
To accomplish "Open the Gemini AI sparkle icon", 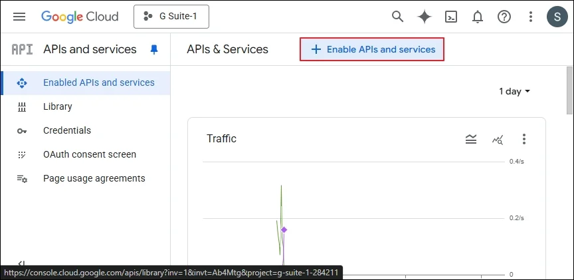I will 425,17.
